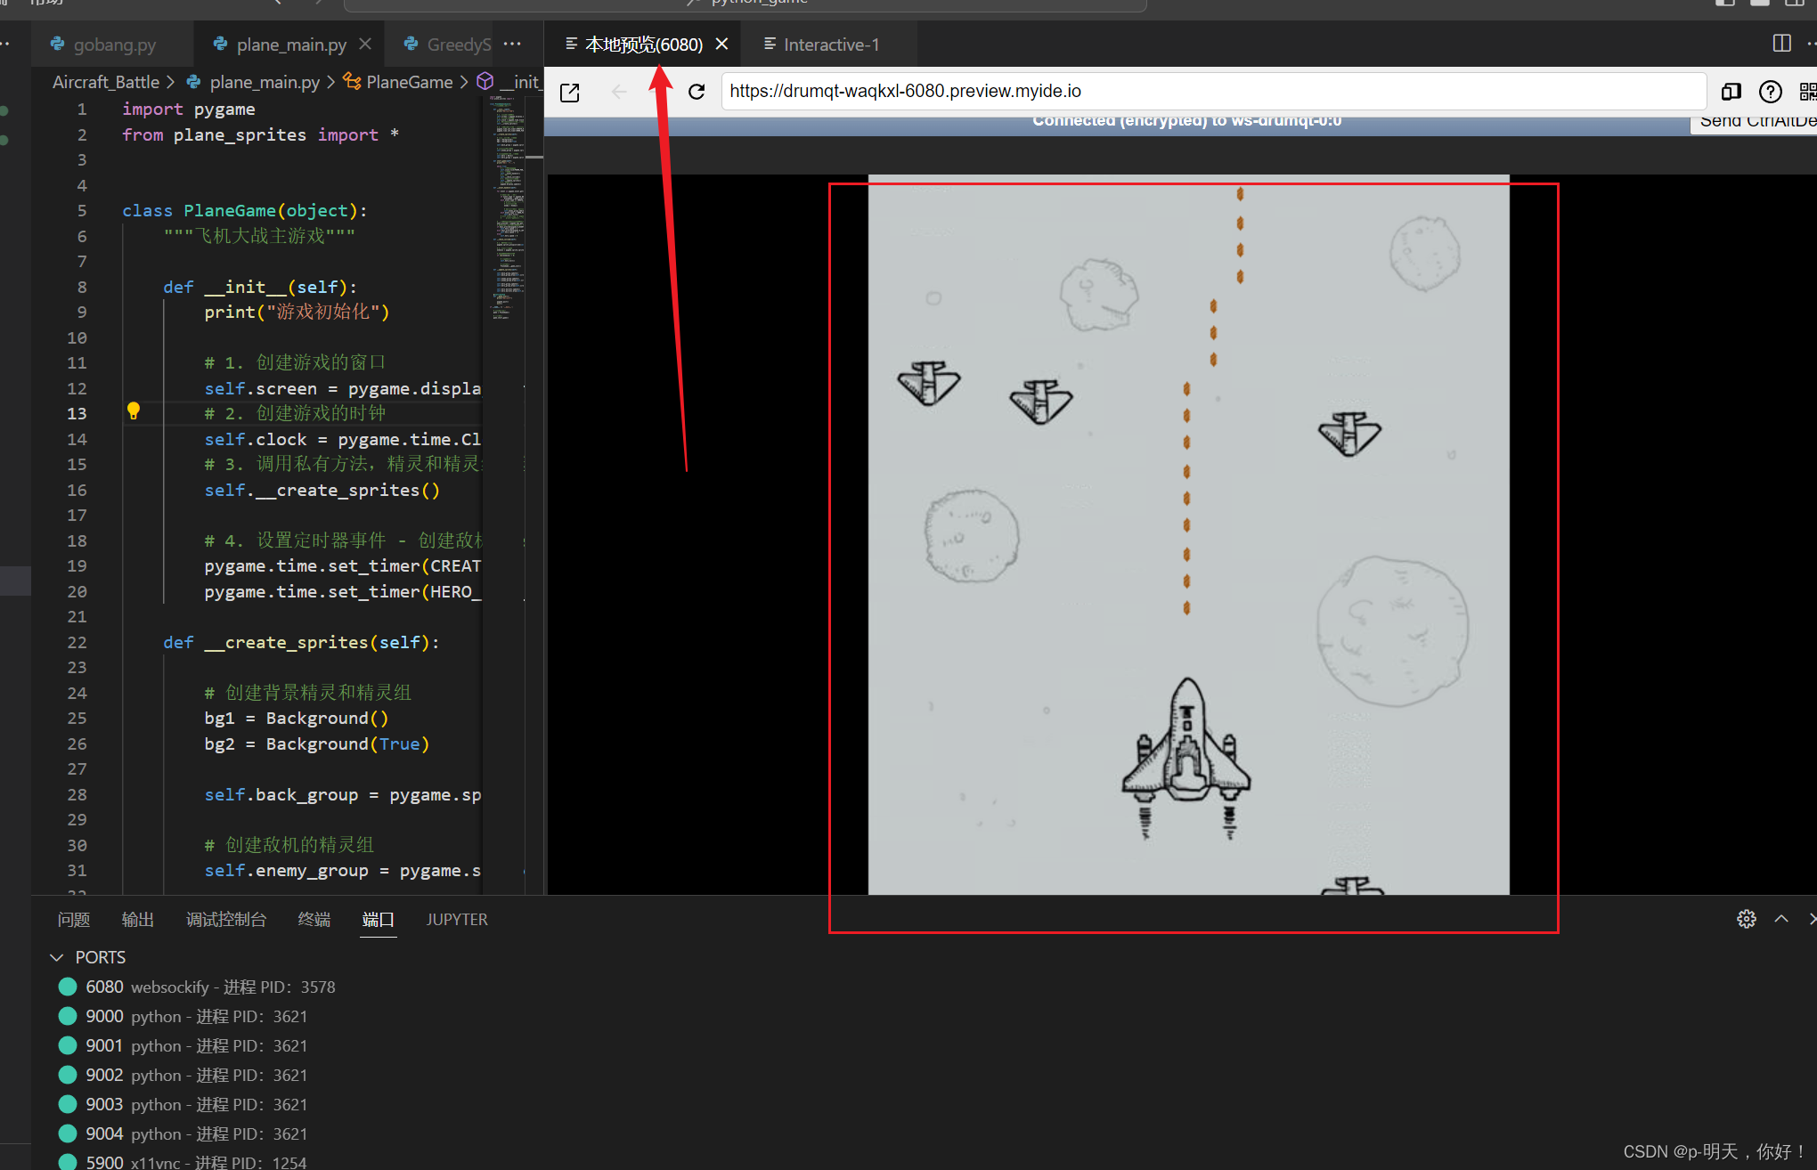Click the settings gear icon in terminal panel
Image resolution: width=1817 pixels, height=1170 pixels.
coord(1747,917)
